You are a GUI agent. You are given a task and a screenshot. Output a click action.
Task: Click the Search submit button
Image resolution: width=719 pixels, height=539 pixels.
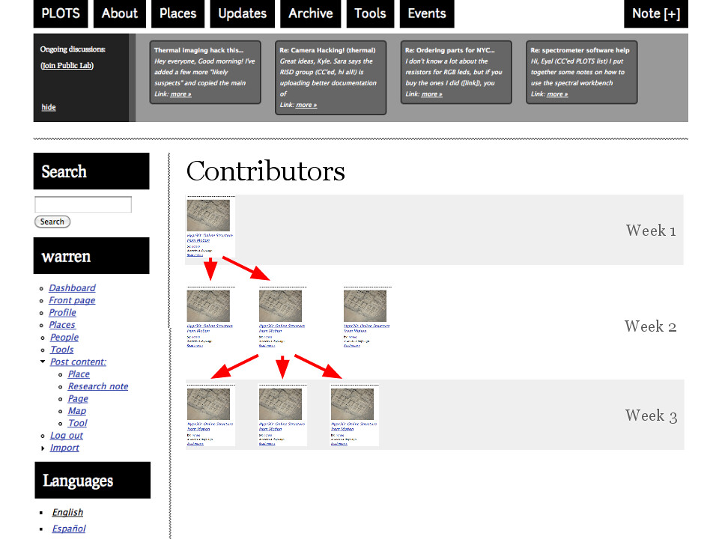click(x=52, y=222)
